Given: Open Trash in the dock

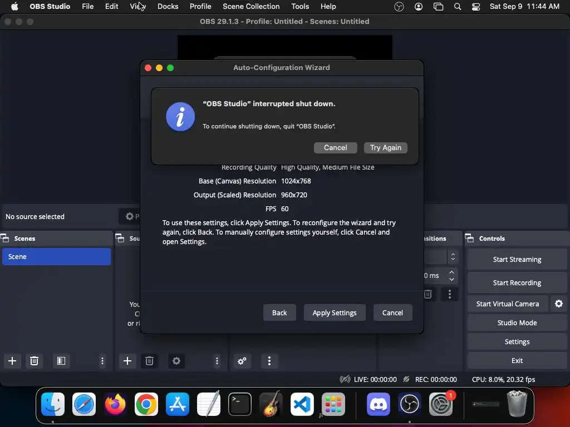Looking at the screenshot, I should click(x=517, y=404).
